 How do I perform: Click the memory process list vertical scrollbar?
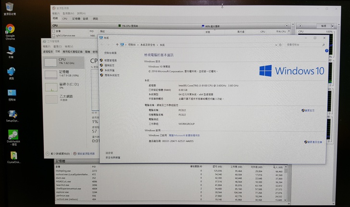coord(286,182)
